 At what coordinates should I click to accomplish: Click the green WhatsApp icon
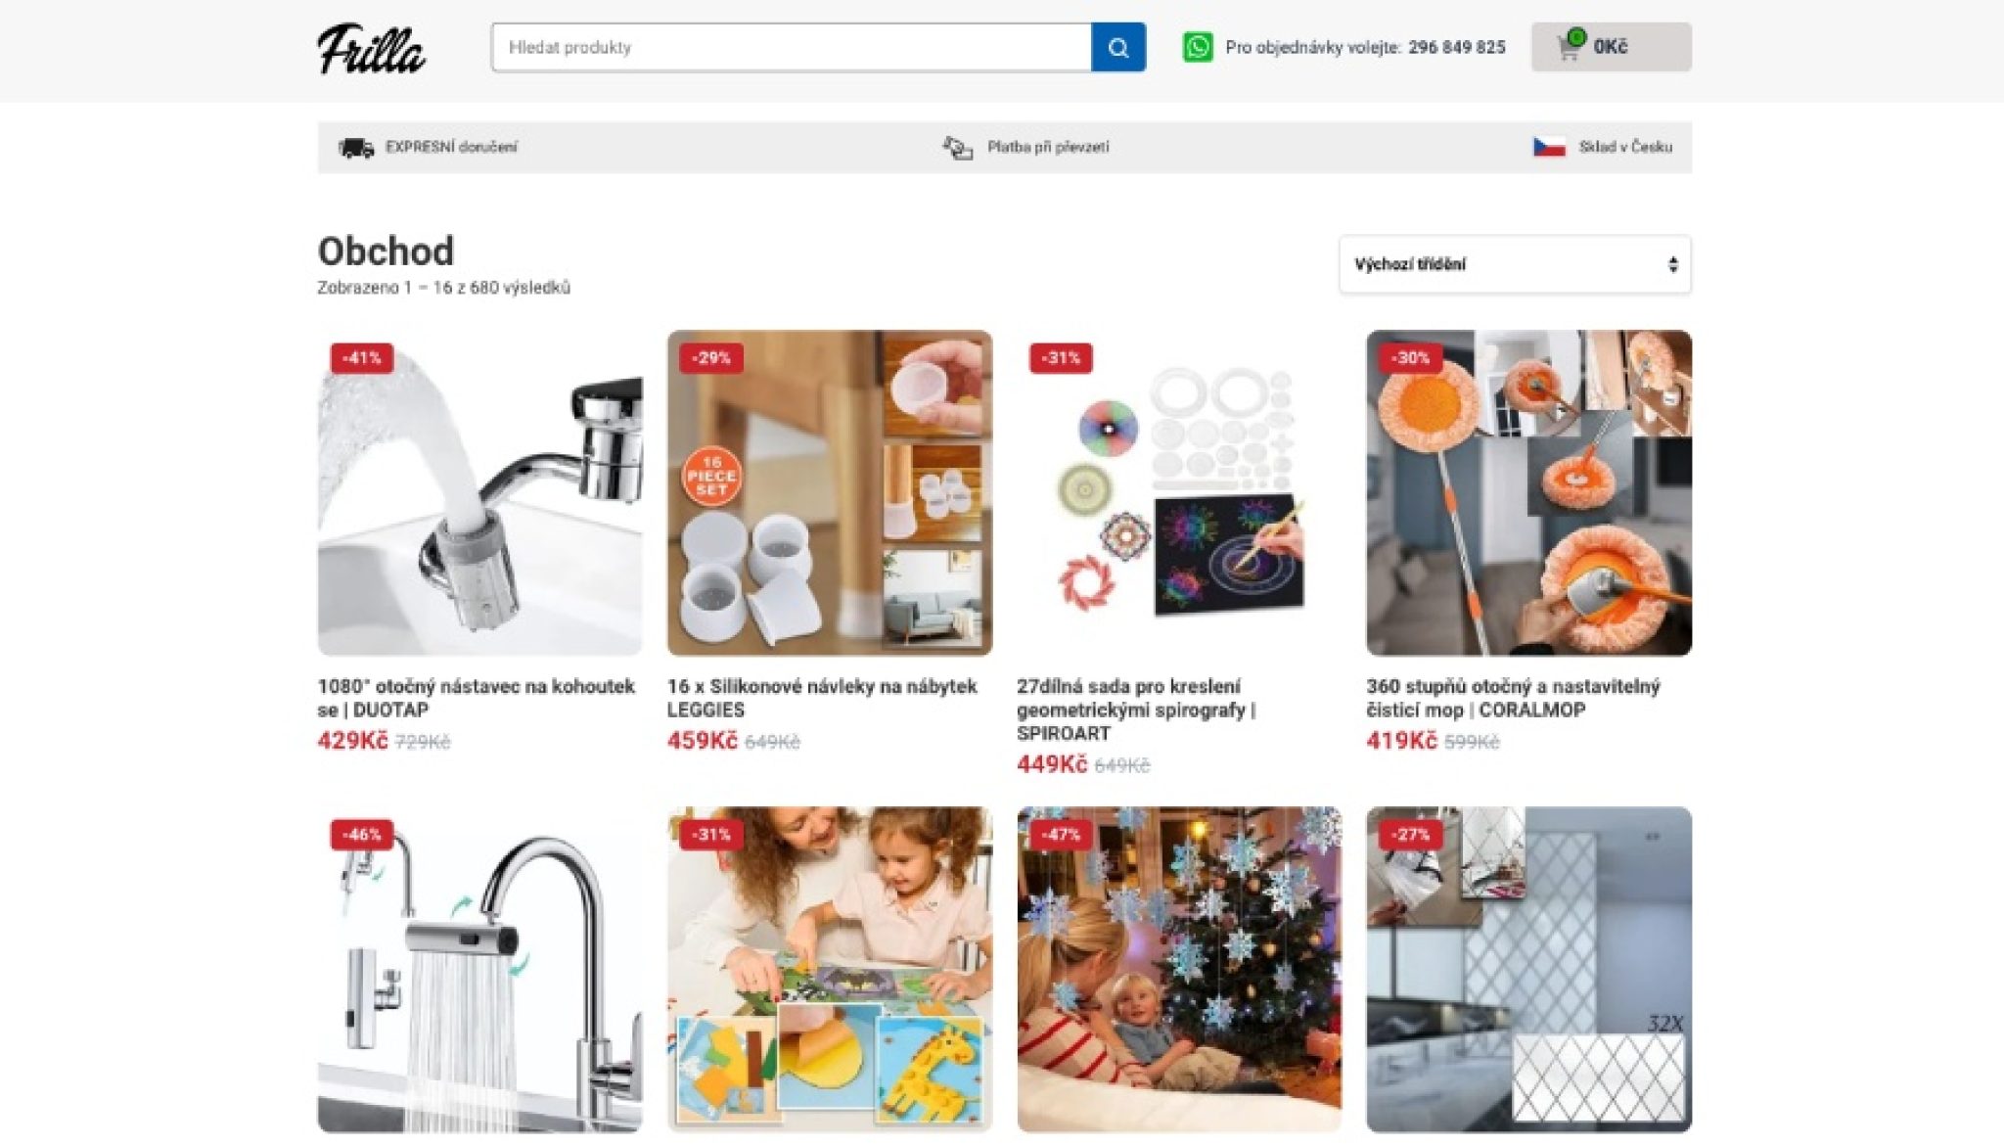[x=1198, y=47]
